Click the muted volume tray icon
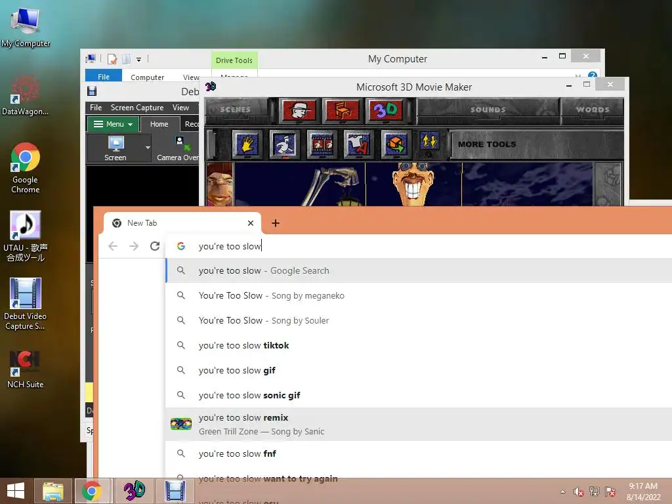Image resolution: width=672 pixels, height=504 pixels. point(579,492)
